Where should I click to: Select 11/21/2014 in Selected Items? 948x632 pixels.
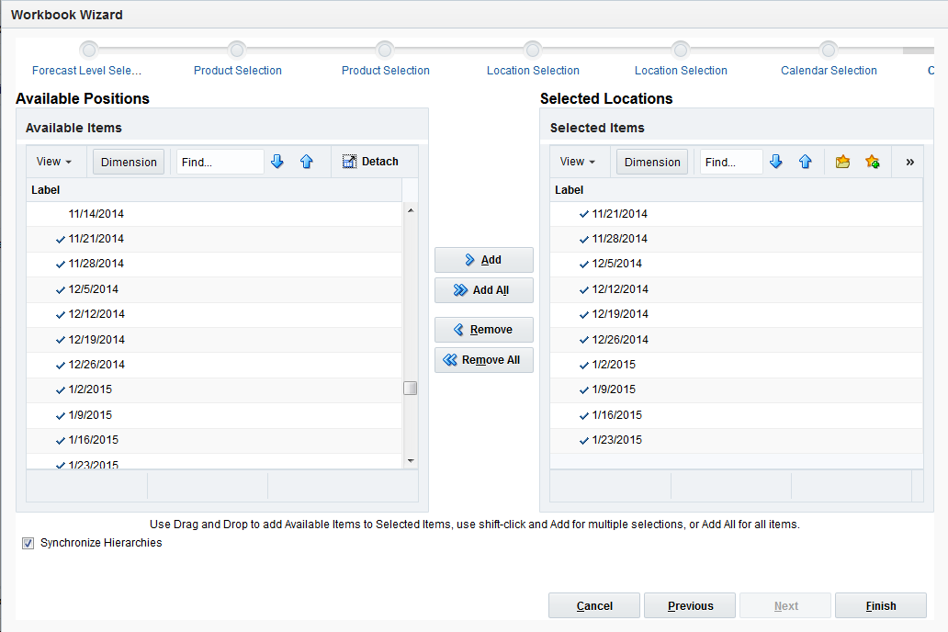(x=737, y=214)
